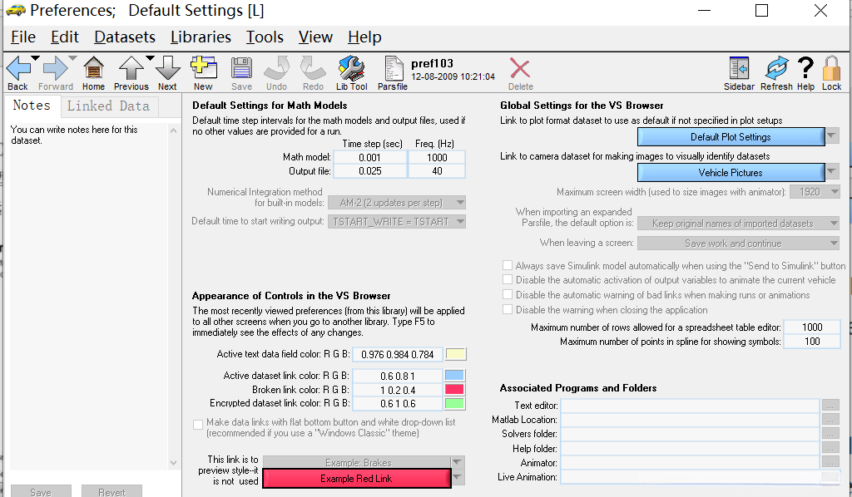This screenshot has width=852, height=497.
Task: Open the Tools menu
Action: click(x=265, y=37)
